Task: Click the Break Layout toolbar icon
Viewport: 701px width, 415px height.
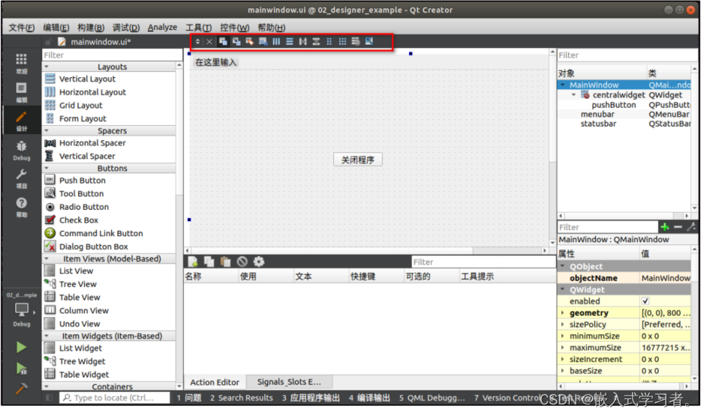Action: point(356,41)
